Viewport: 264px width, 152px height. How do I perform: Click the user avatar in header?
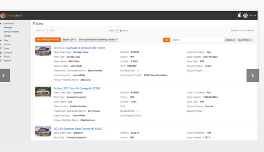click(x=245, y=16)
